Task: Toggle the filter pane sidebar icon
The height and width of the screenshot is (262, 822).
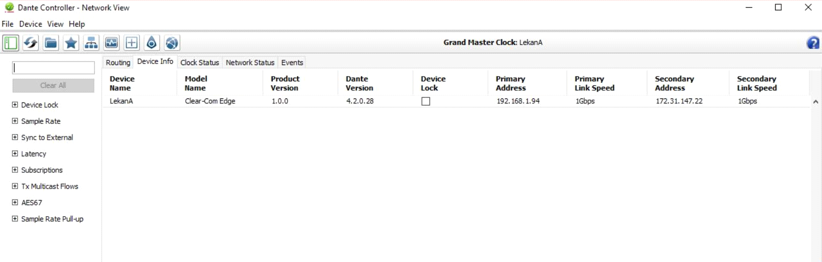Action: 10,43
